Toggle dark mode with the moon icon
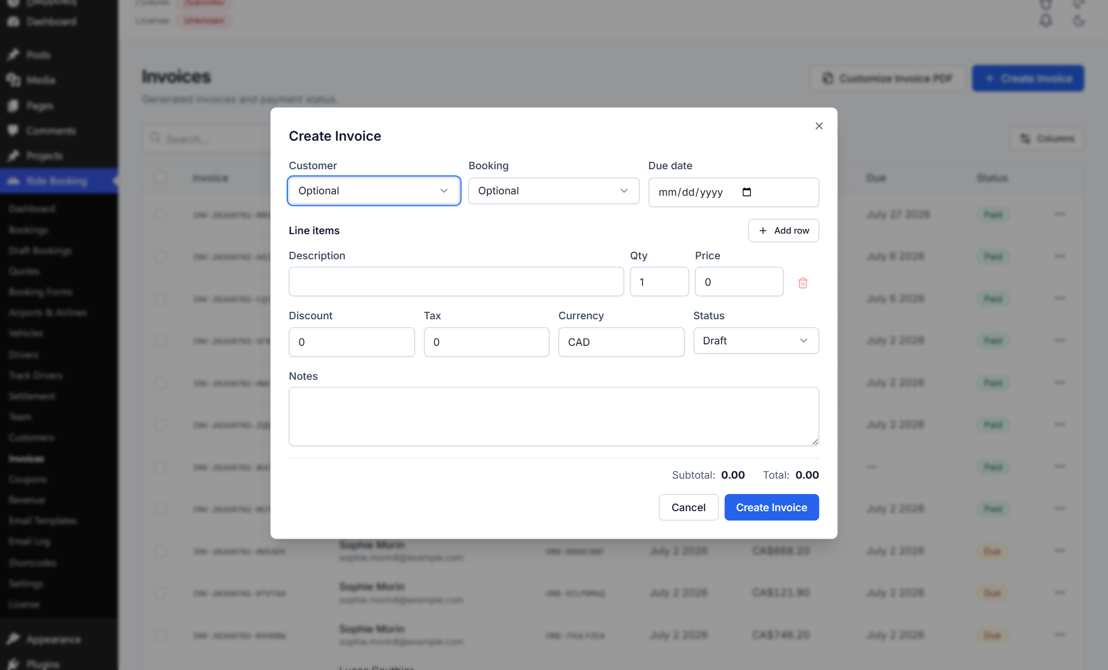Image resolution: width=1108 pixels, height=670 pixels. [x=1078, y=21]
